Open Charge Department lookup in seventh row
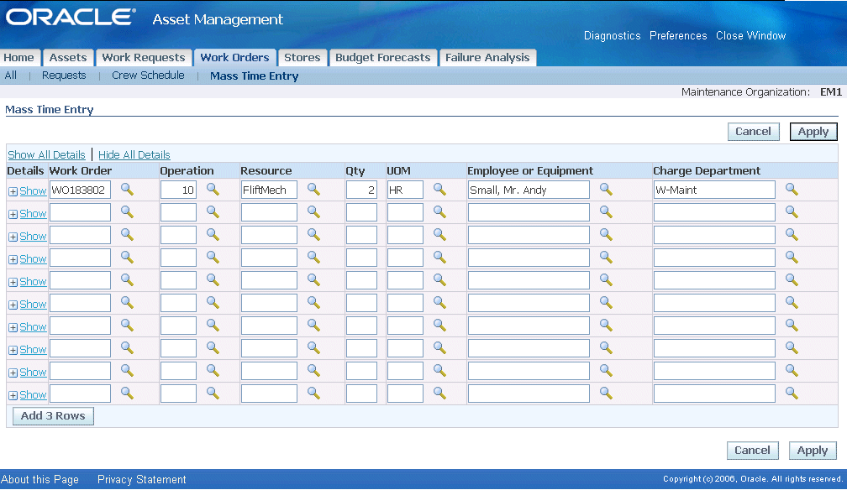 [x=792, y=326]
